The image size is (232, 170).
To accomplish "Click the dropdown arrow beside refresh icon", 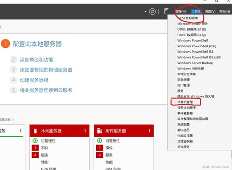I will coord(146,12).
